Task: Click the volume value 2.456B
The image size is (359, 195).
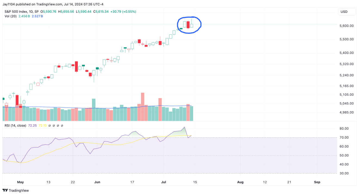Action: pos(24,16)
